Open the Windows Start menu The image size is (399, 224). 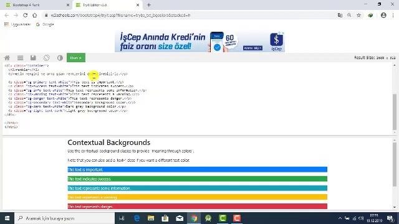[7, 218]
